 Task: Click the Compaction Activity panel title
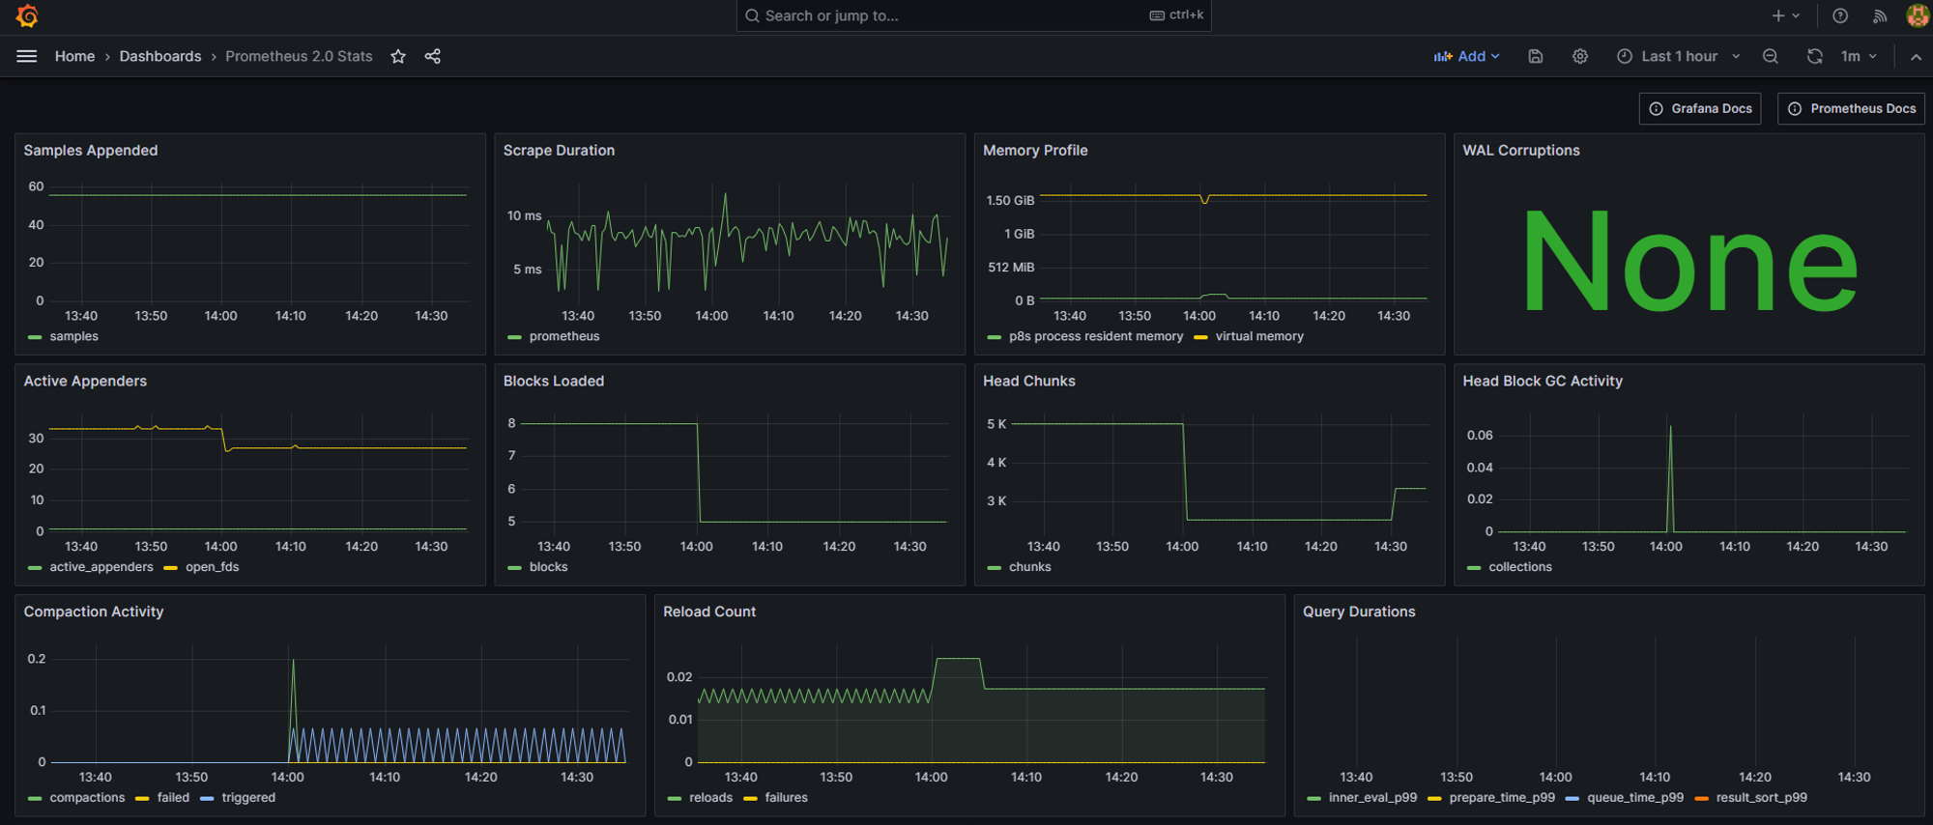[x=94, y=612]
